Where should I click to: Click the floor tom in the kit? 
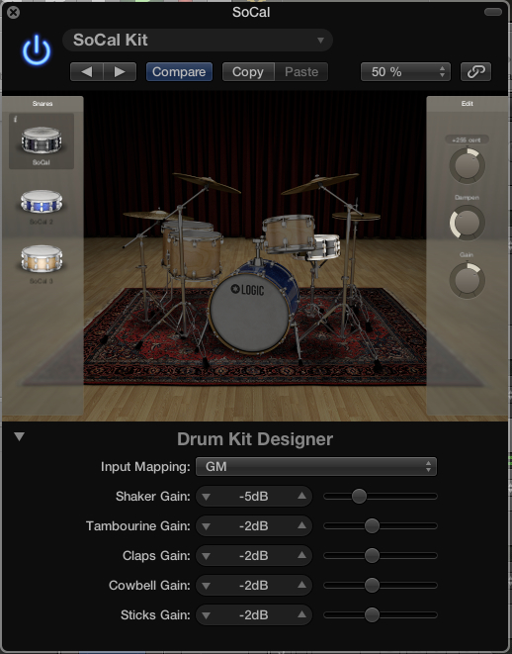tap(194, 255)
